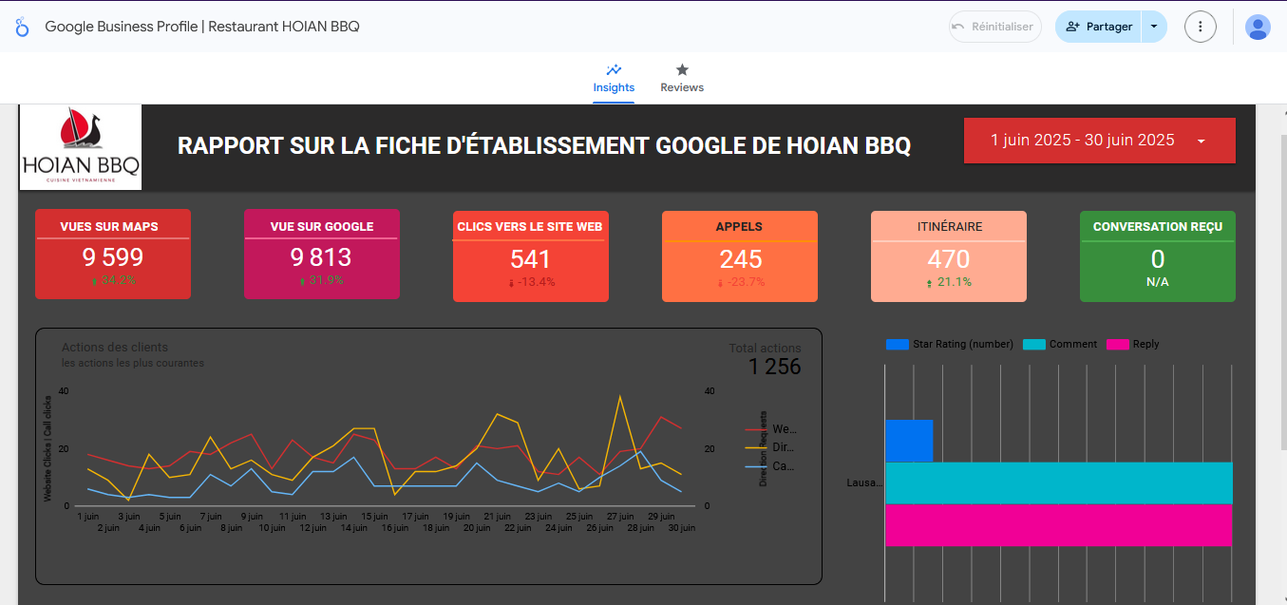This screenshot has width=1287, height=605.
Task: Click the 'Total actions' label
Action: coord(766,349)
